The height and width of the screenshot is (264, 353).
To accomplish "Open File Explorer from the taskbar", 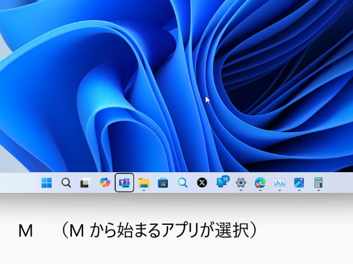I will point(144,183).
